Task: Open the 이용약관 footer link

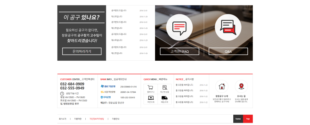Action: 78,119
